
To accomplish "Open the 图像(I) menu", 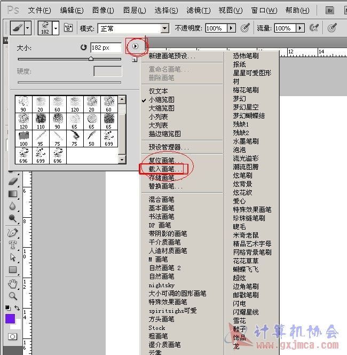I will [103, 11].
